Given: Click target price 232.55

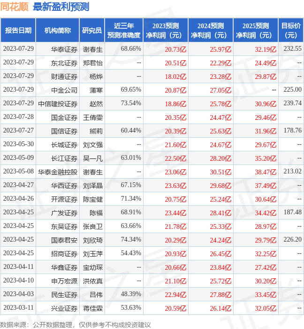Looking at the screenshot, I should (292, 49).
